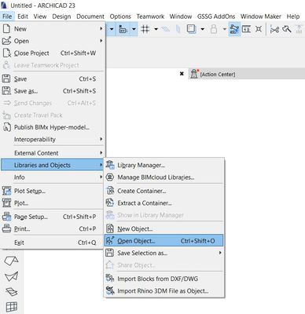The height and width of the screenshot is (314, 305).
Task: Choose Exit from File menu
Action: (x=53, y=243)
